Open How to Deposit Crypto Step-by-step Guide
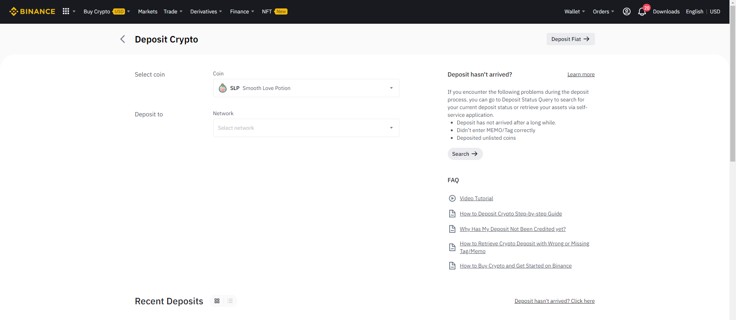Viewport: 736px width, 320px height. click(x=511, y=214)
